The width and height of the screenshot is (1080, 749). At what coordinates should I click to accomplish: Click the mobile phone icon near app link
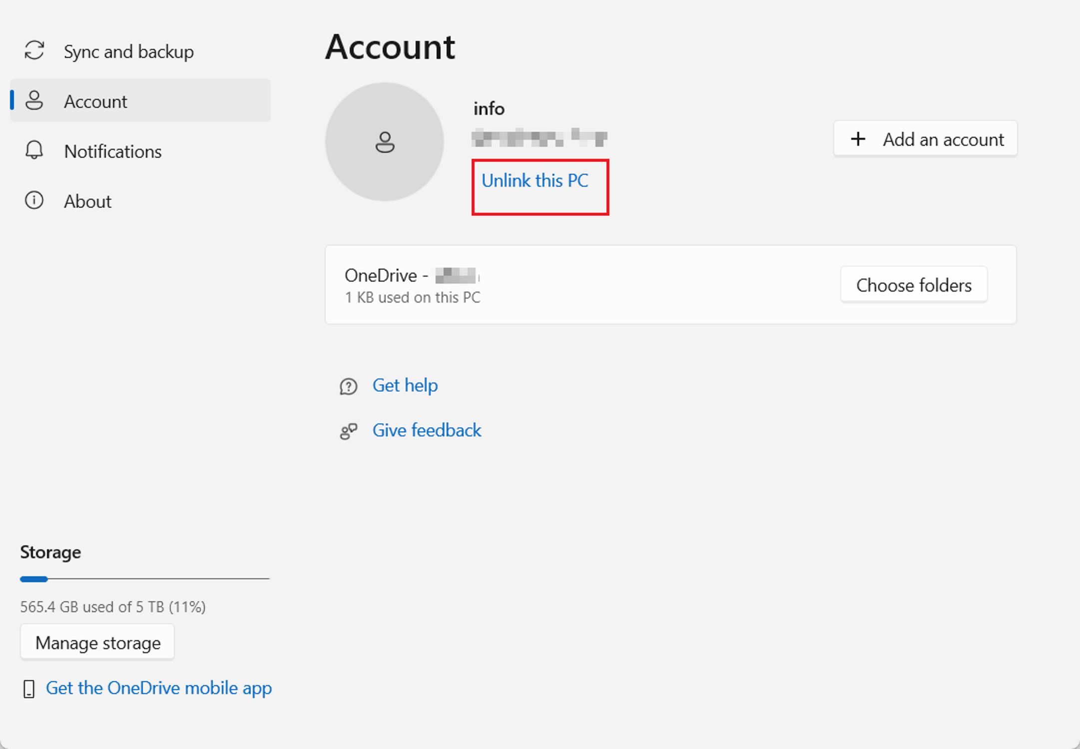coord(29,689)
